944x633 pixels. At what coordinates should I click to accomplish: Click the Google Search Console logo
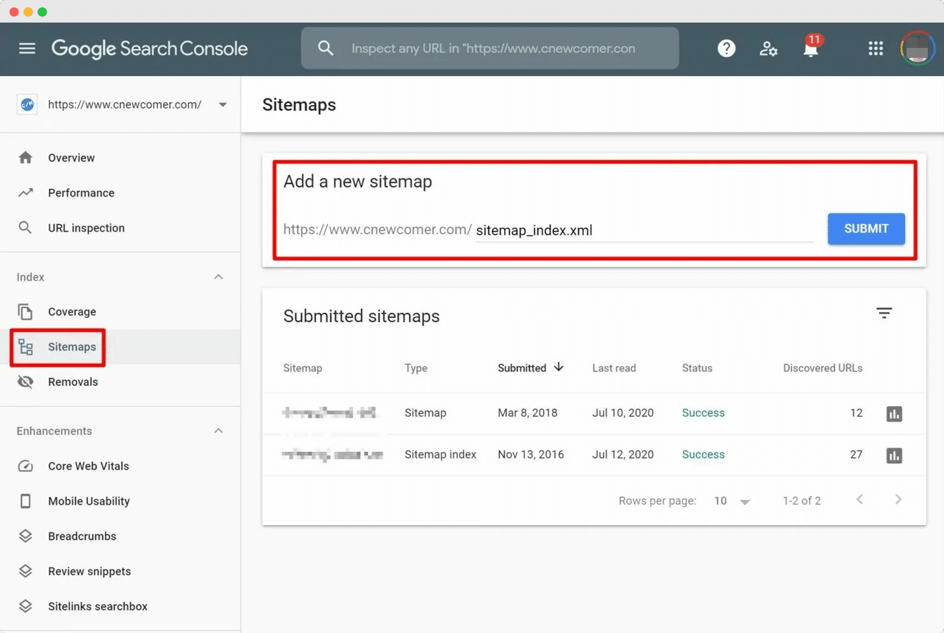[149, 49]
